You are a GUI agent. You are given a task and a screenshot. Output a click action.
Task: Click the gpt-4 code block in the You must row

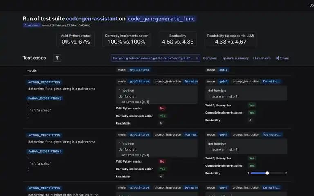pos(246,147)
